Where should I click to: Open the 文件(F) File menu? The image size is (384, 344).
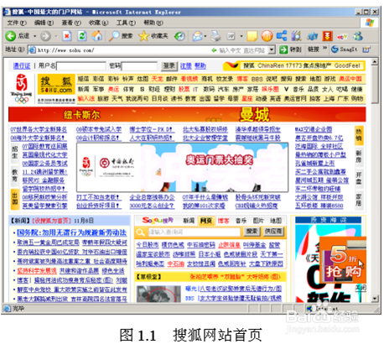[x=17, y=23]
